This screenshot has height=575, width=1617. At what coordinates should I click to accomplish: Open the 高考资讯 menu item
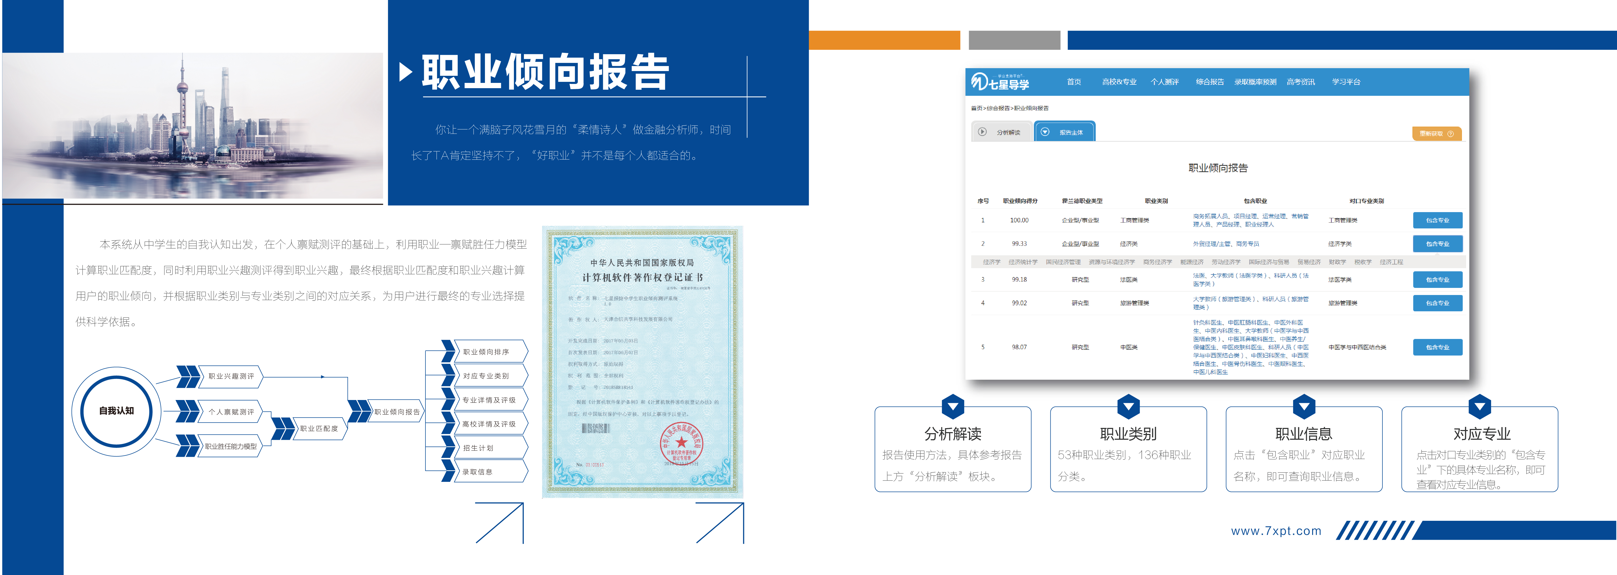tap(1301, 82)
